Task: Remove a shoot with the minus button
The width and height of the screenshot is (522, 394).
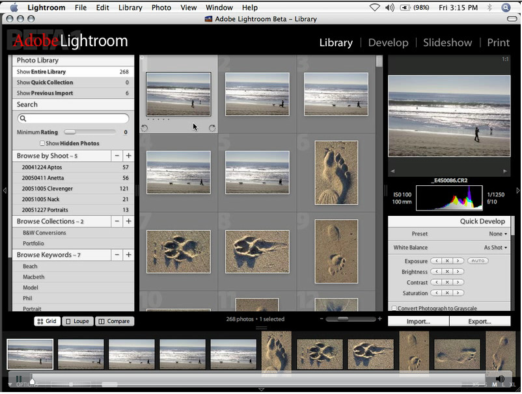Action: click(x=117, y=155)
